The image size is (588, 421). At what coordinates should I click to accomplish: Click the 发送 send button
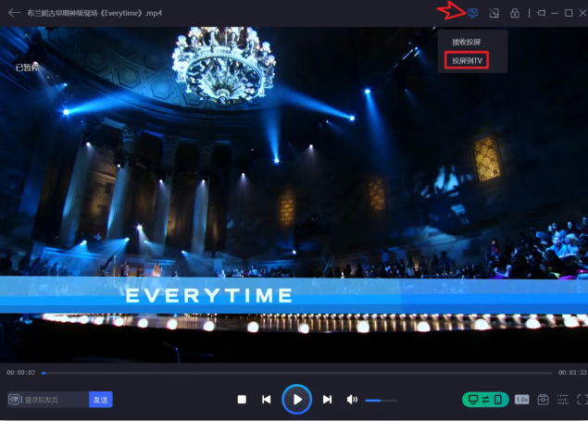[x=101, y=400]
